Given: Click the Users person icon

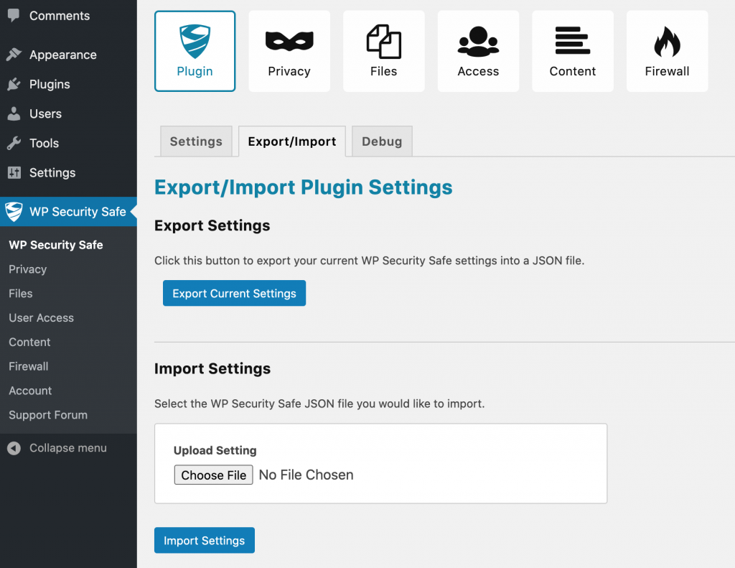Looking at the screenshot, I should [14, 113].
